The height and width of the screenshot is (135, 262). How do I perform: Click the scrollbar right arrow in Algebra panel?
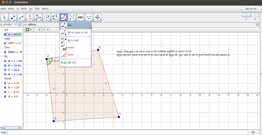[x=20, y=128]
